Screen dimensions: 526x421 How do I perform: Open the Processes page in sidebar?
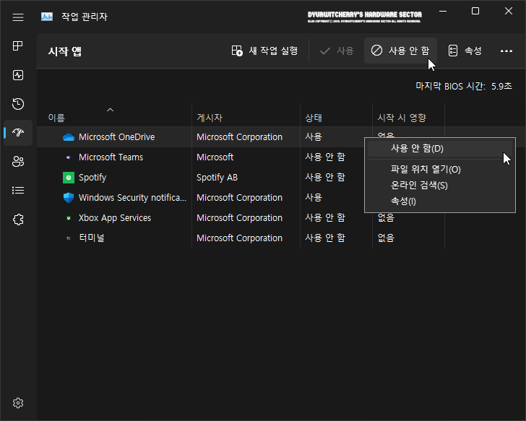pos(18,46)
